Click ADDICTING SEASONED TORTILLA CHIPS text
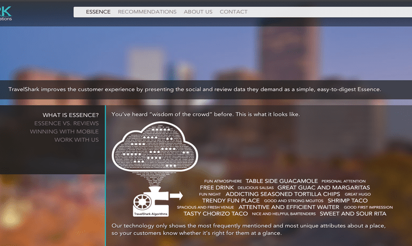The image size is (412, 246). [x=283, y=194]
